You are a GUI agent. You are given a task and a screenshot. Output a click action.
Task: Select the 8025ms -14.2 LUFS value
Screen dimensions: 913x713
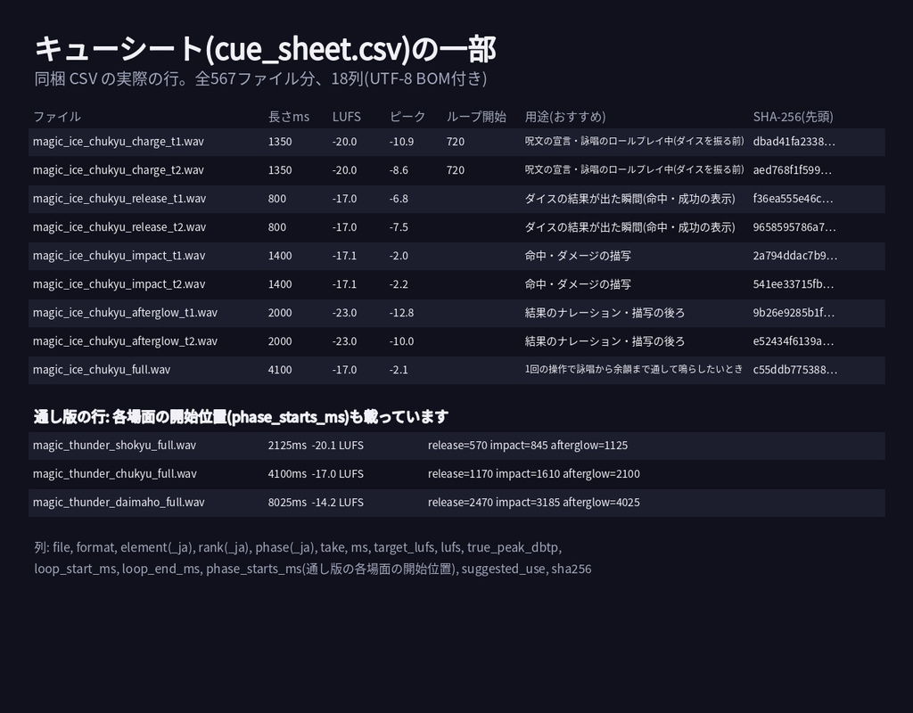317,503
